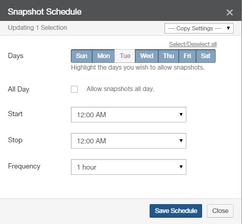Check the Allow snapshots all day box
242x224 pixels.
74,89
